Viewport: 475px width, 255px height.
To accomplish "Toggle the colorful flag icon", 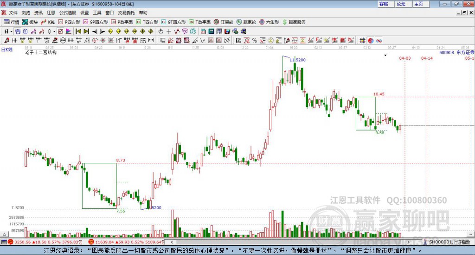I will [x=69, y=31].
